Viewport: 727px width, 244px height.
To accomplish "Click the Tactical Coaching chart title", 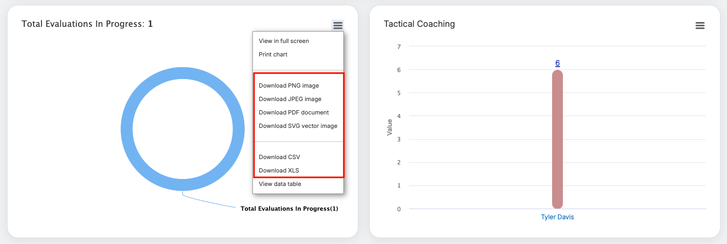I will (x=419, y=24).
